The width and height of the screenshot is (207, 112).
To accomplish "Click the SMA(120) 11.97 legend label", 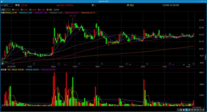I will (x=72, y=13).
